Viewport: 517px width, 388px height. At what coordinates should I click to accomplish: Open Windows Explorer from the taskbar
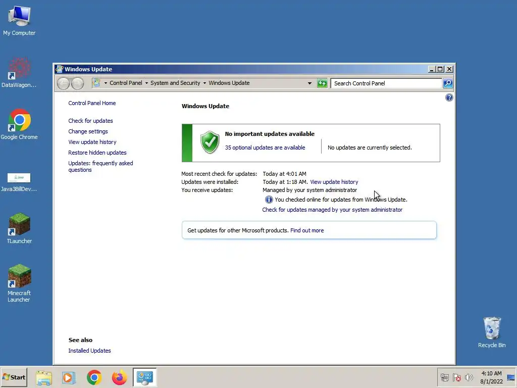(x=44, y=377)
